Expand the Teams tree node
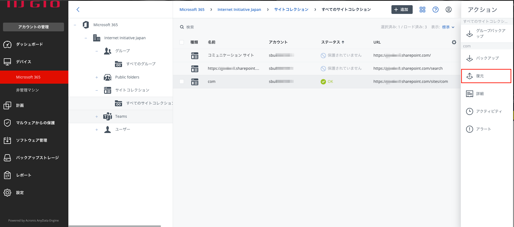This screenshot has height=227, width=514. (97, 117)
